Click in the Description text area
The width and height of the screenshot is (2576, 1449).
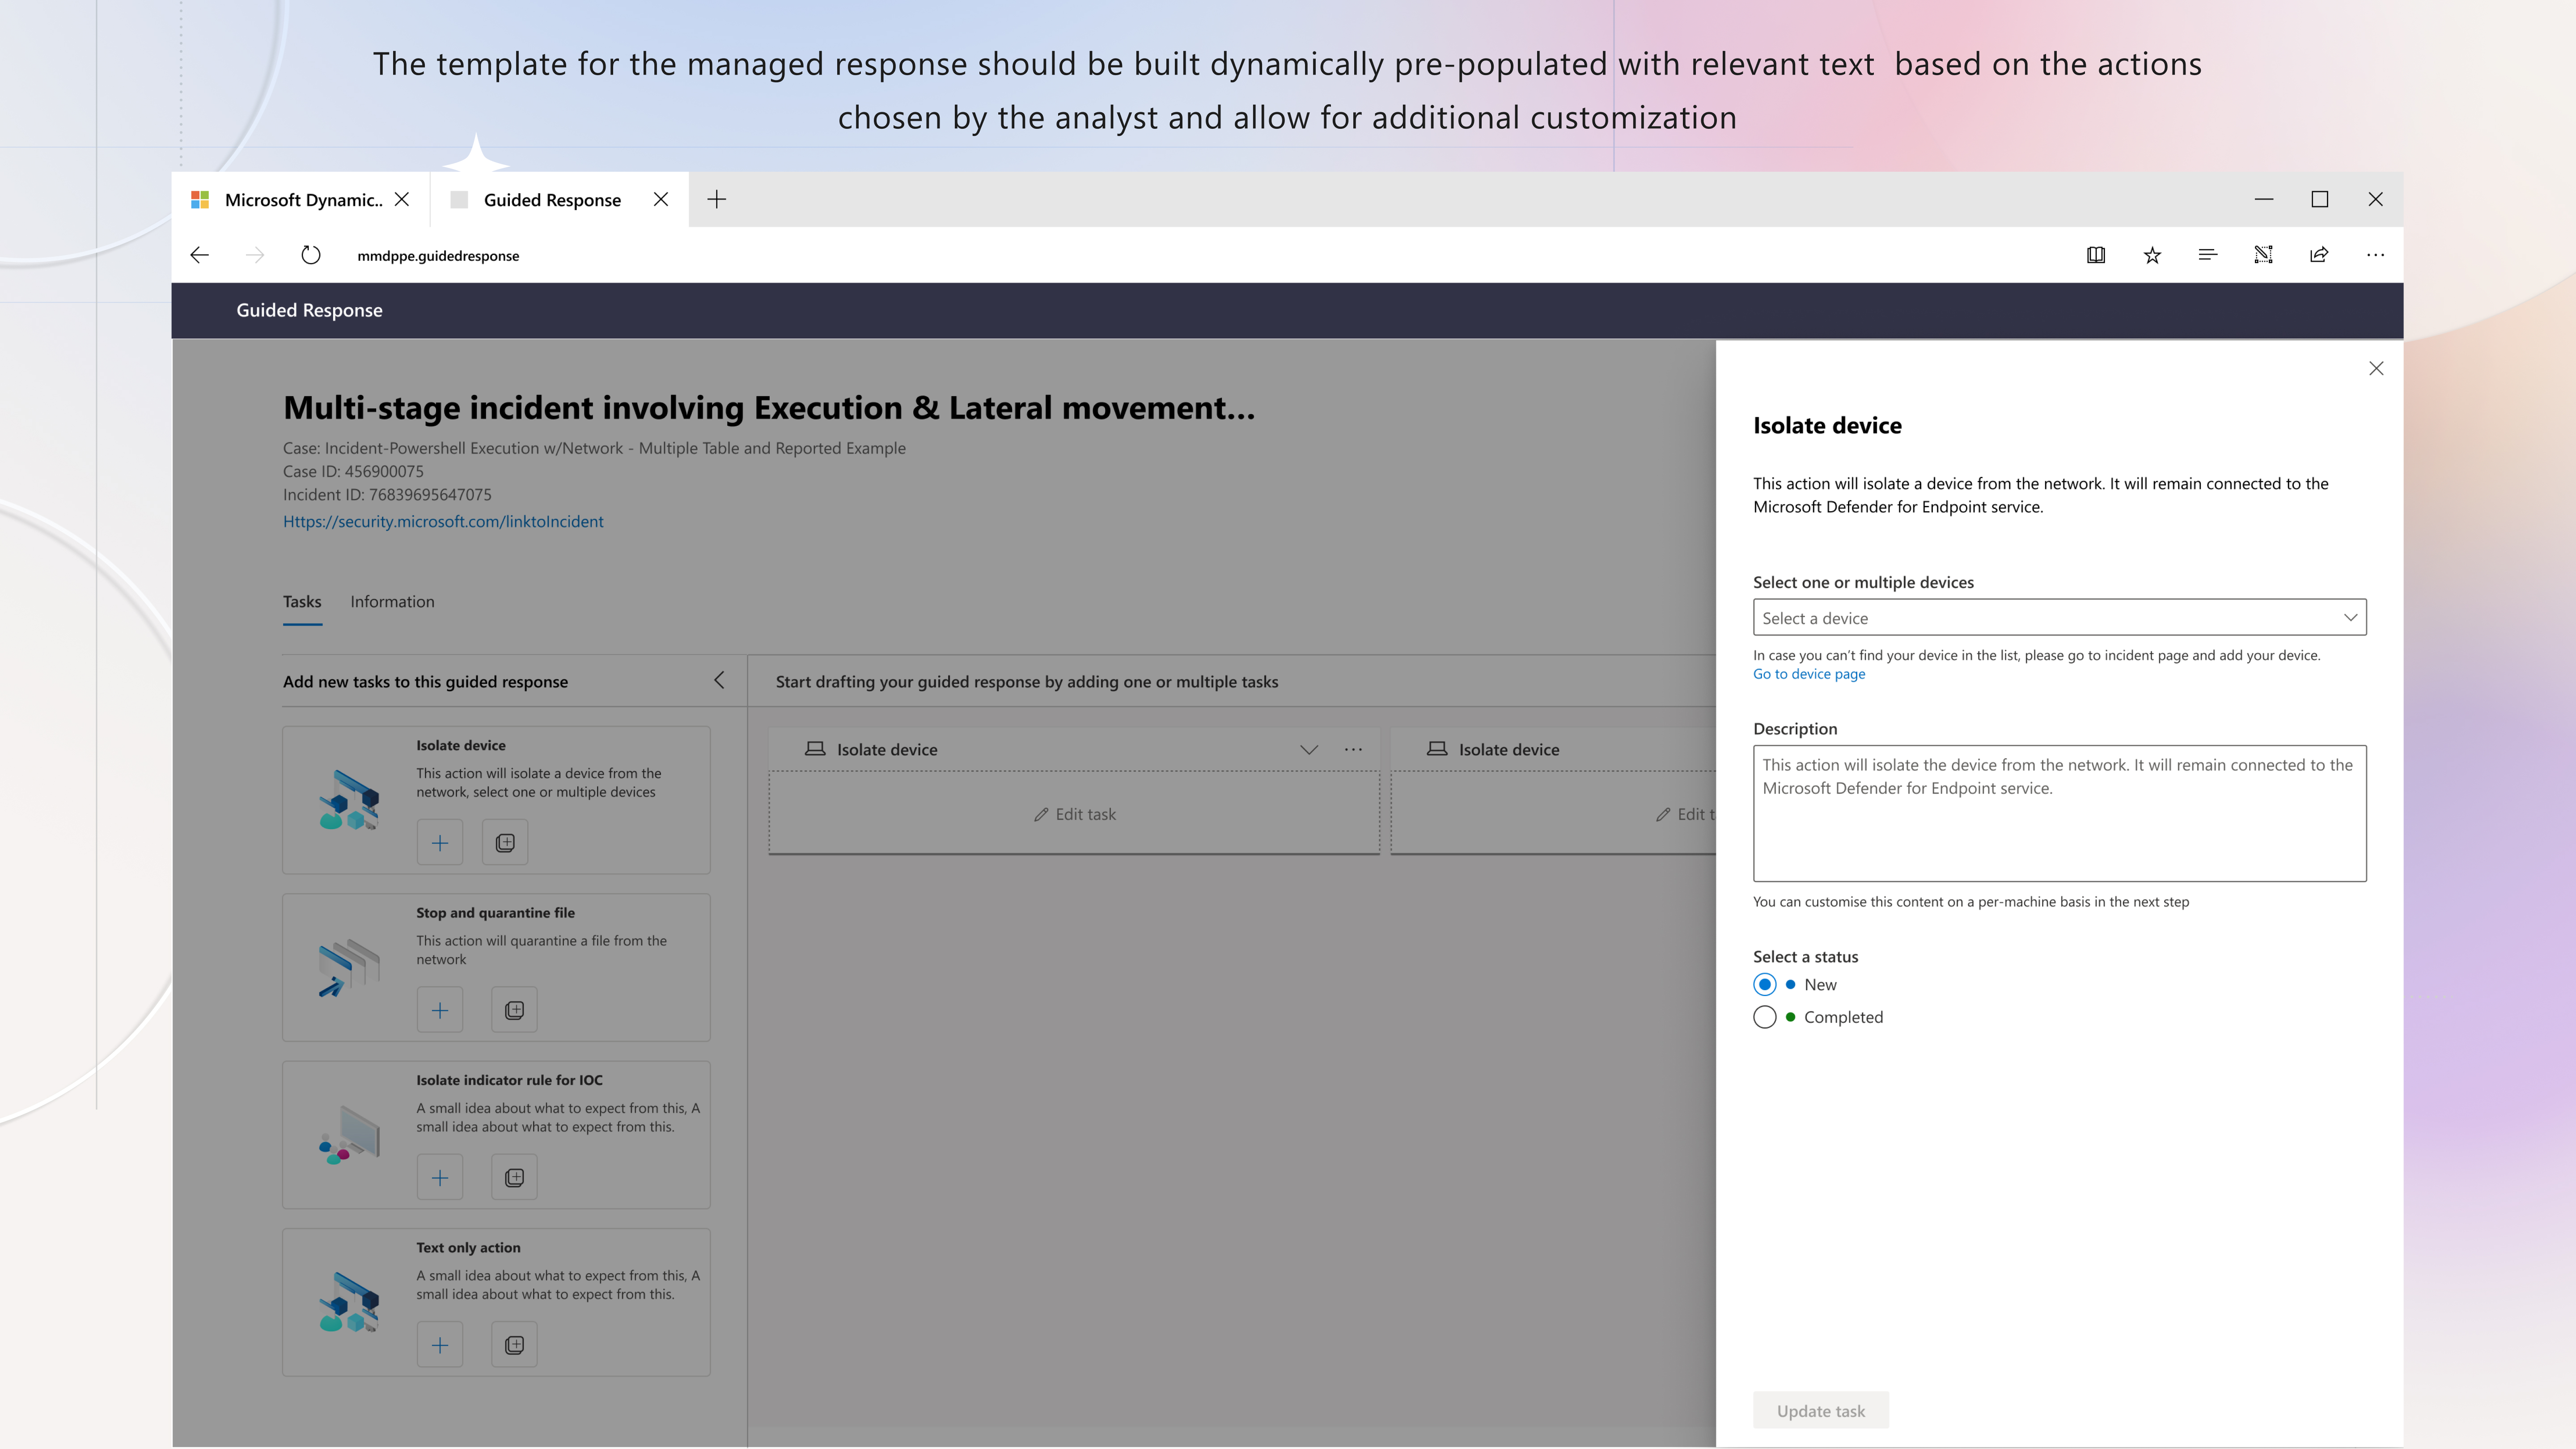2059,813
